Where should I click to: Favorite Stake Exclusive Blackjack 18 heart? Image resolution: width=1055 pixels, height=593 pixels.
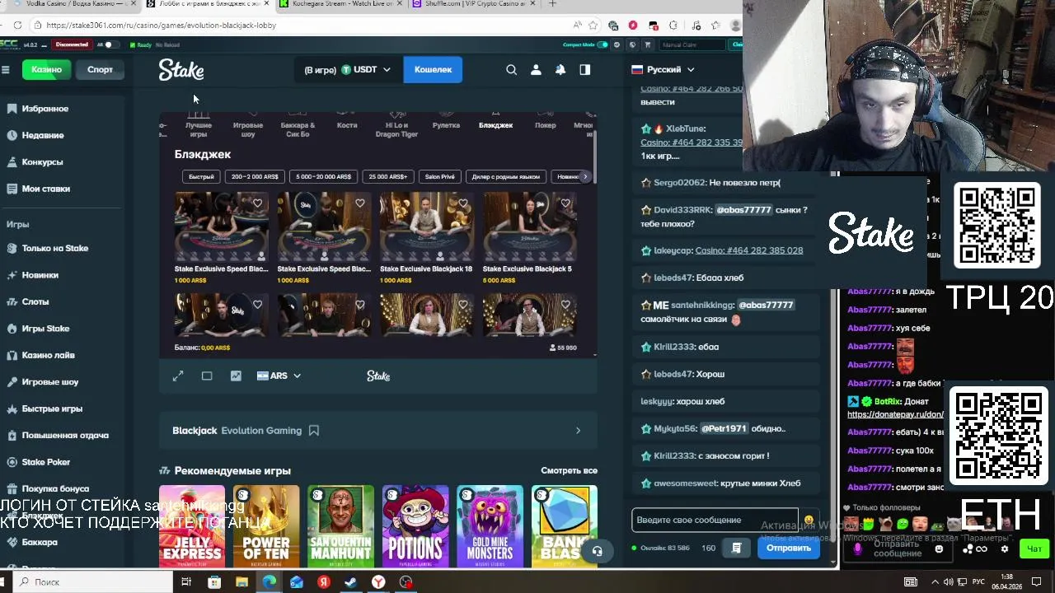[463, 203]
